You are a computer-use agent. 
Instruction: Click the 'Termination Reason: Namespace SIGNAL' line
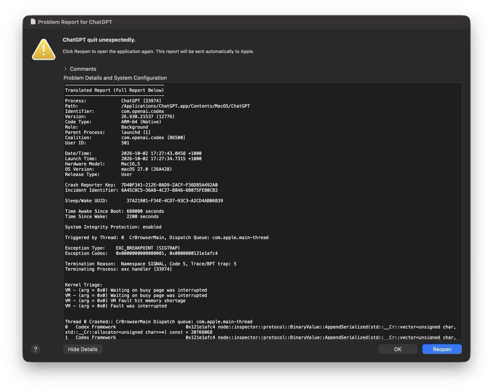click(x=150, y=264)
